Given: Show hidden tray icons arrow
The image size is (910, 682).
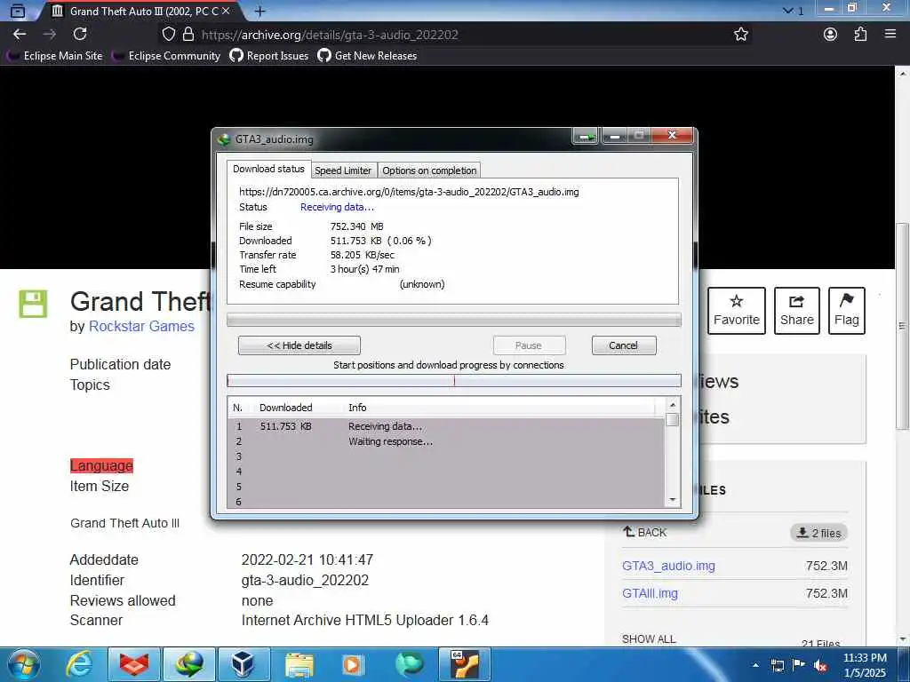Looking at the screenshot, I should tap(755, 665).
